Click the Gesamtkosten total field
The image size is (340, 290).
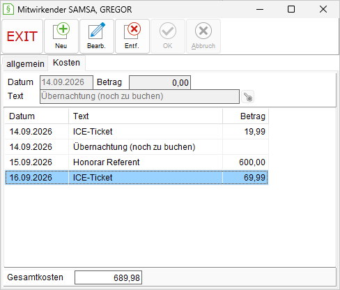click(x=108, y=277)
